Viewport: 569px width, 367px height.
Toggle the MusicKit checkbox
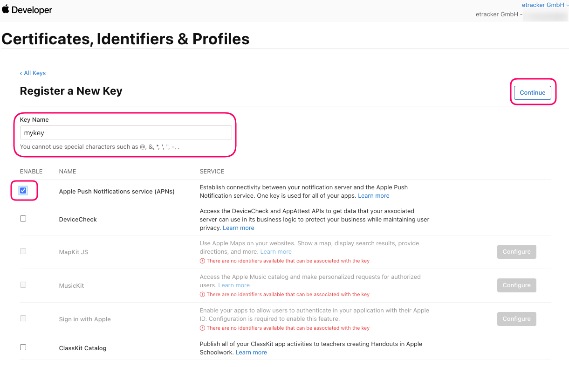coord(23,284)
